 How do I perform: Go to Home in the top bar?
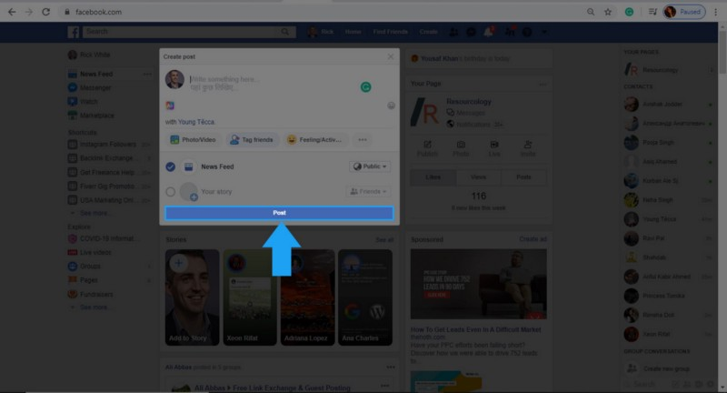[x=353, y=32]
